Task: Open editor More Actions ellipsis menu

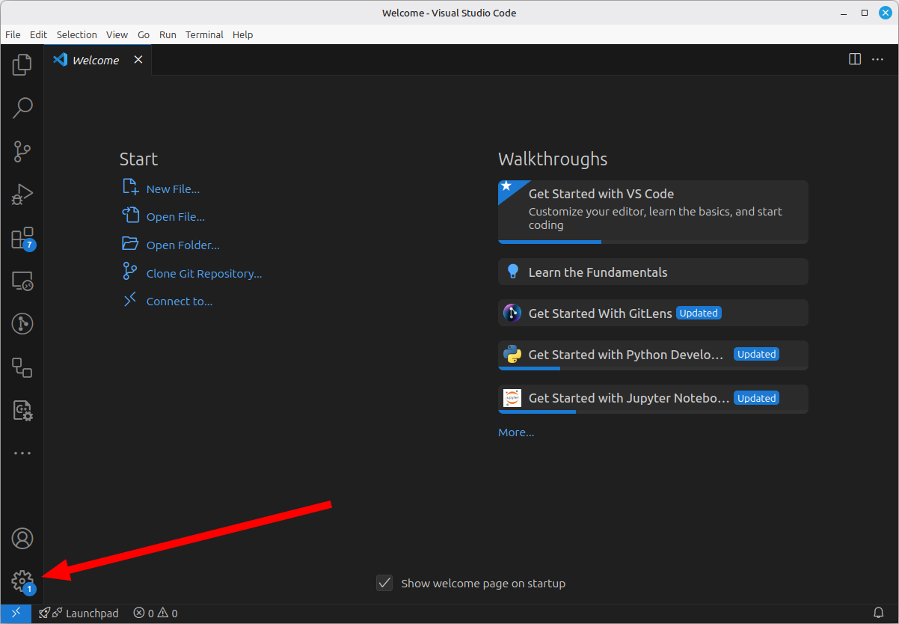Action: point(878,59)
